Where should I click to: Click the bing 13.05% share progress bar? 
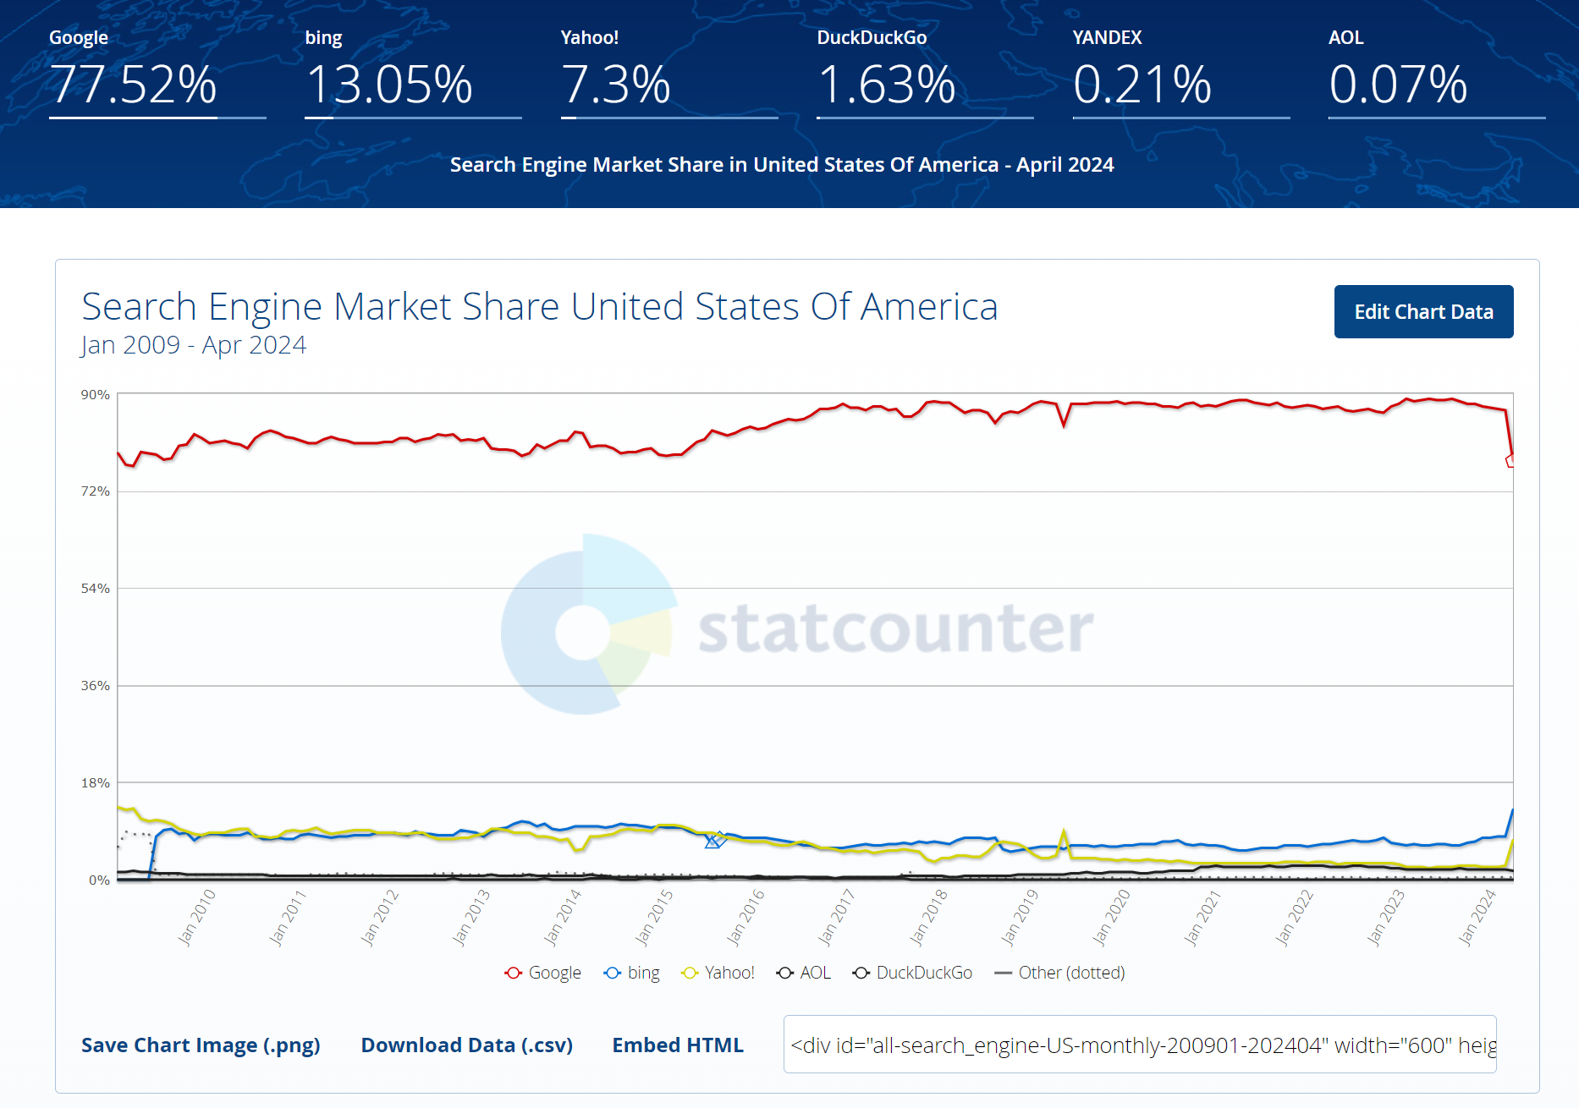point(413,118)
